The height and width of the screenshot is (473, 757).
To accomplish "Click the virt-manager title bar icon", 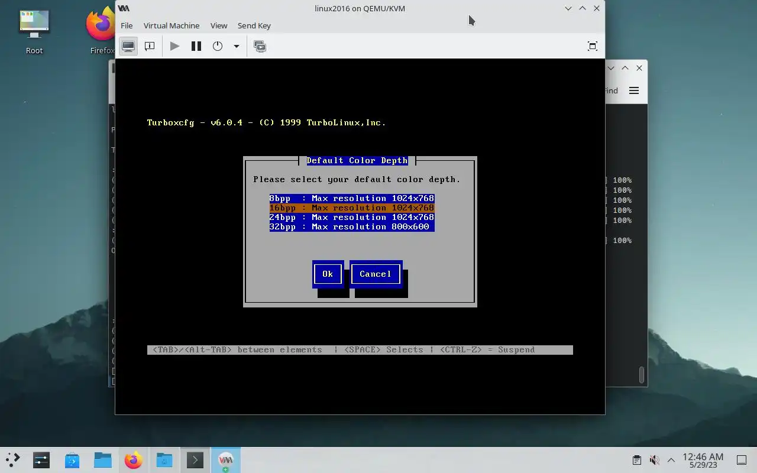I will 124,8.
